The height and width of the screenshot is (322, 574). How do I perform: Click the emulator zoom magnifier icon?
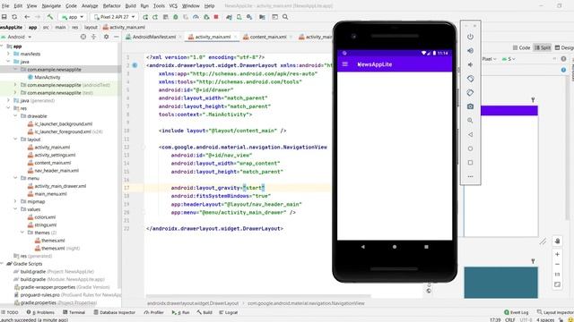(470, 121)
